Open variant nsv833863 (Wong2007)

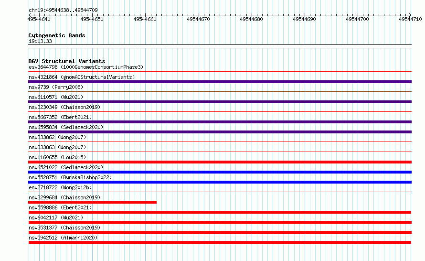coord(57,147)
